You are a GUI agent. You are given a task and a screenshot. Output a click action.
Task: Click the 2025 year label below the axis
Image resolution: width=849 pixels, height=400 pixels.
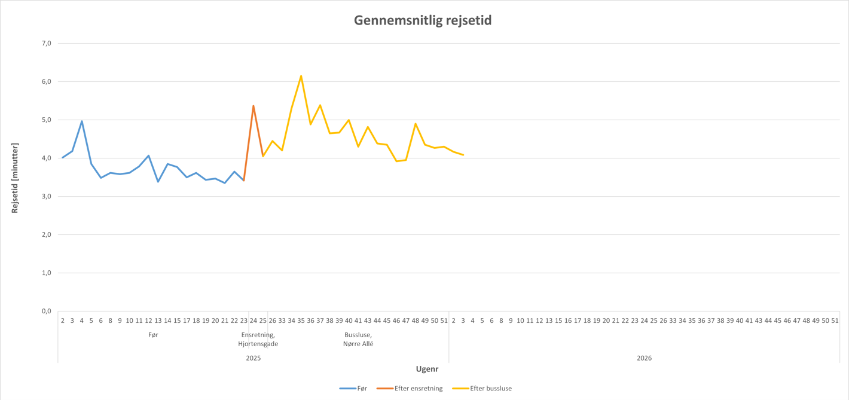[254, 358]
